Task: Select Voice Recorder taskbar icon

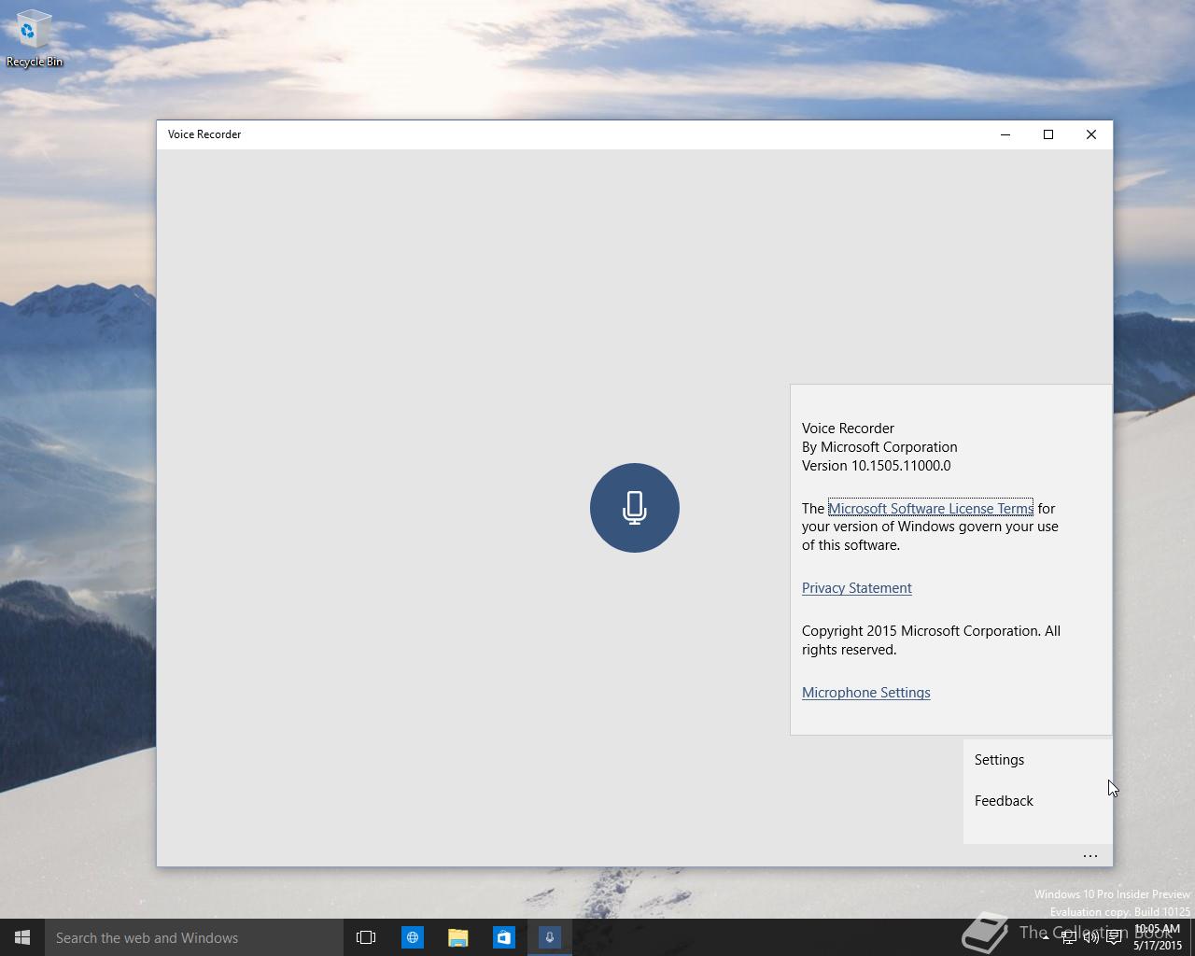Action: pyautogui.click(x=549, y=937)
